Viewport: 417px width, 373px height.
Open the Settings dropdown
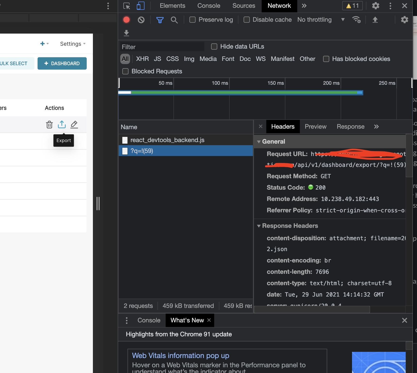point(73,44)
